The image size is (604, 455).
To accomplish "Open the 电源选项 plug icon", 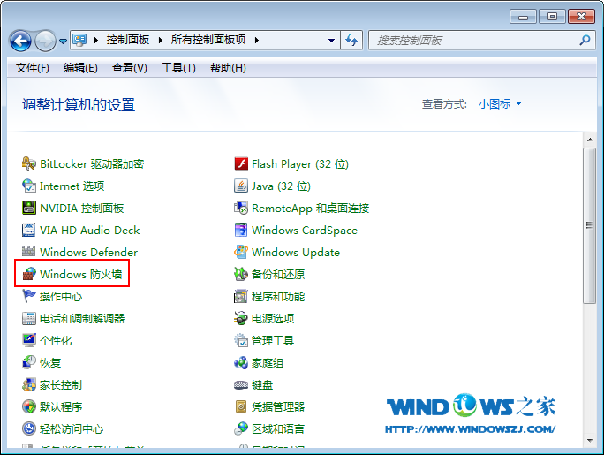I will click(241, 318).
